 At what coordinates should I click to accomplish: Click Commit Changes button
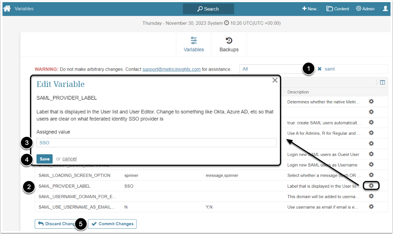(x=112, y=224)
